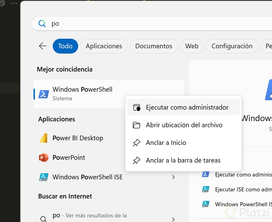Click the Windows PowerShell ISE icon in list
The width and height of the screenshot is (272, 222).
click(x=43, y=177)
